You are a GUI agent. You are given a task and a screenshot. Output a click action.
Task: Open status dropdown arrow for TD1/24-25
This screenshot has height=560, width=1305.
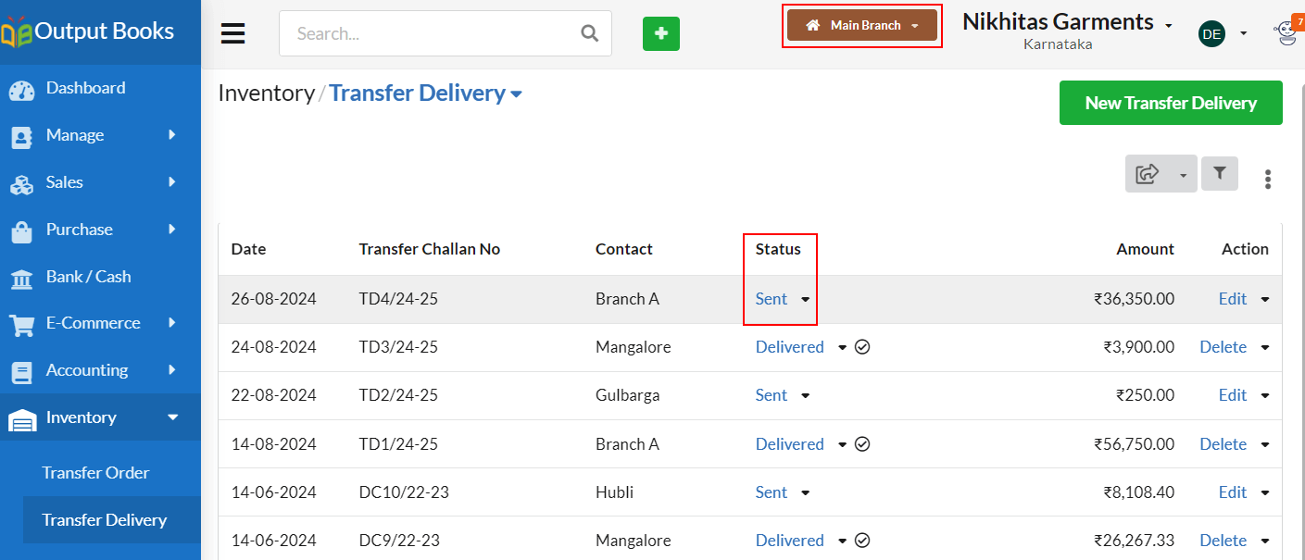pos(842,445)
